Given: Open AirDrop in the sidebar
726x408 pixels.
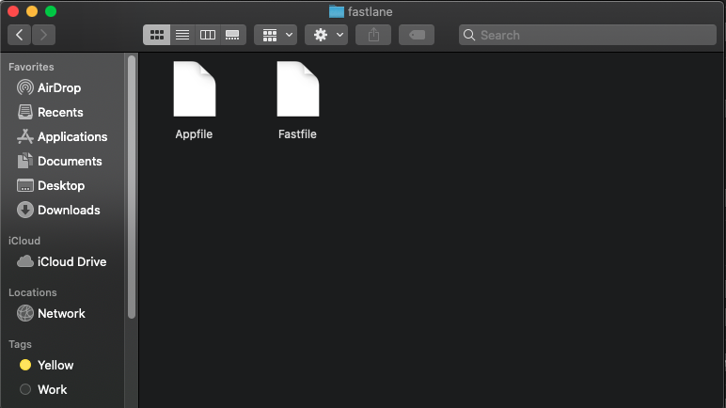Looking at the screenshot, I should click(x=62, y=87).
